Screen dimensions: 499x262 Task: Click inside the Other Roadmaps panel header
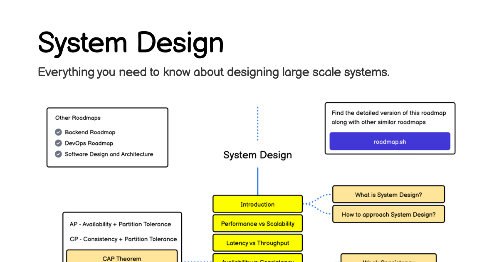tap(78, 118)
